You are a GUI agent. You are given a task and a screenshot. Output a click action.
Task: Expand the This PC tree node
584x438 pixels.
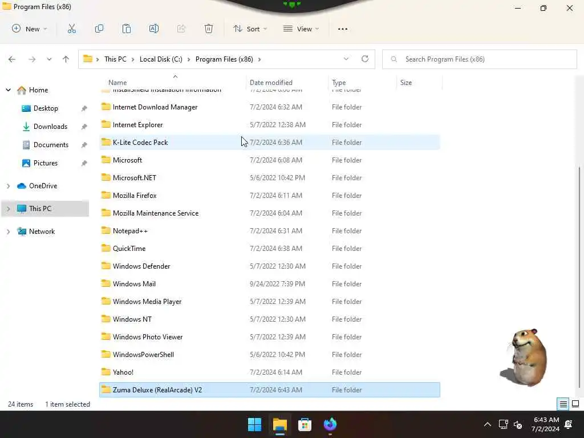tap(8, 209)
